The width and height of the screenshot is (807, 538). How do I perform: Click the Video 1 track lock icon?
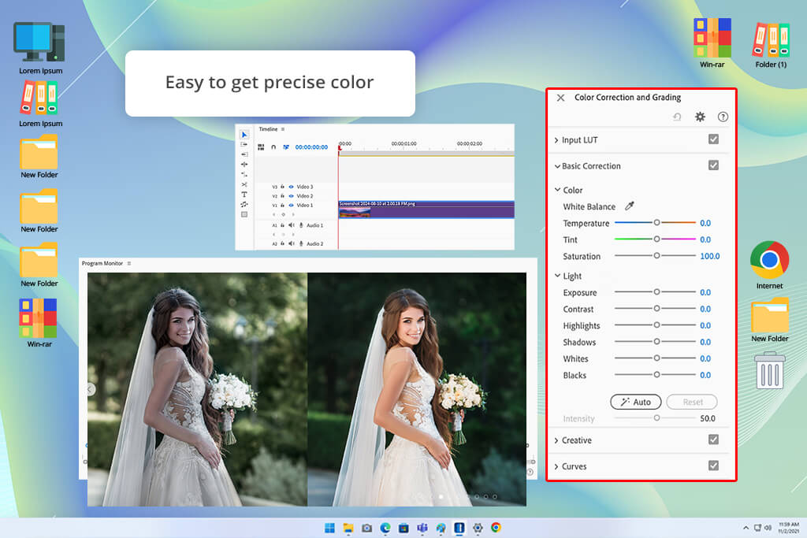pyautogui.click(x=283, y=206)
